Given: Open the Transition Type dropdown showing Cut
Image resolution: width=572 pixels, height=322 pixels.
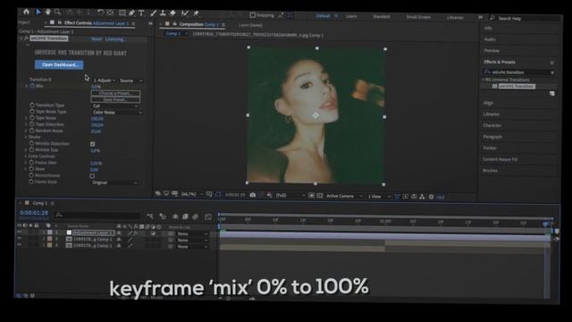Looking at the screenshot, I should pyautogui.click(x=115, y=106).
